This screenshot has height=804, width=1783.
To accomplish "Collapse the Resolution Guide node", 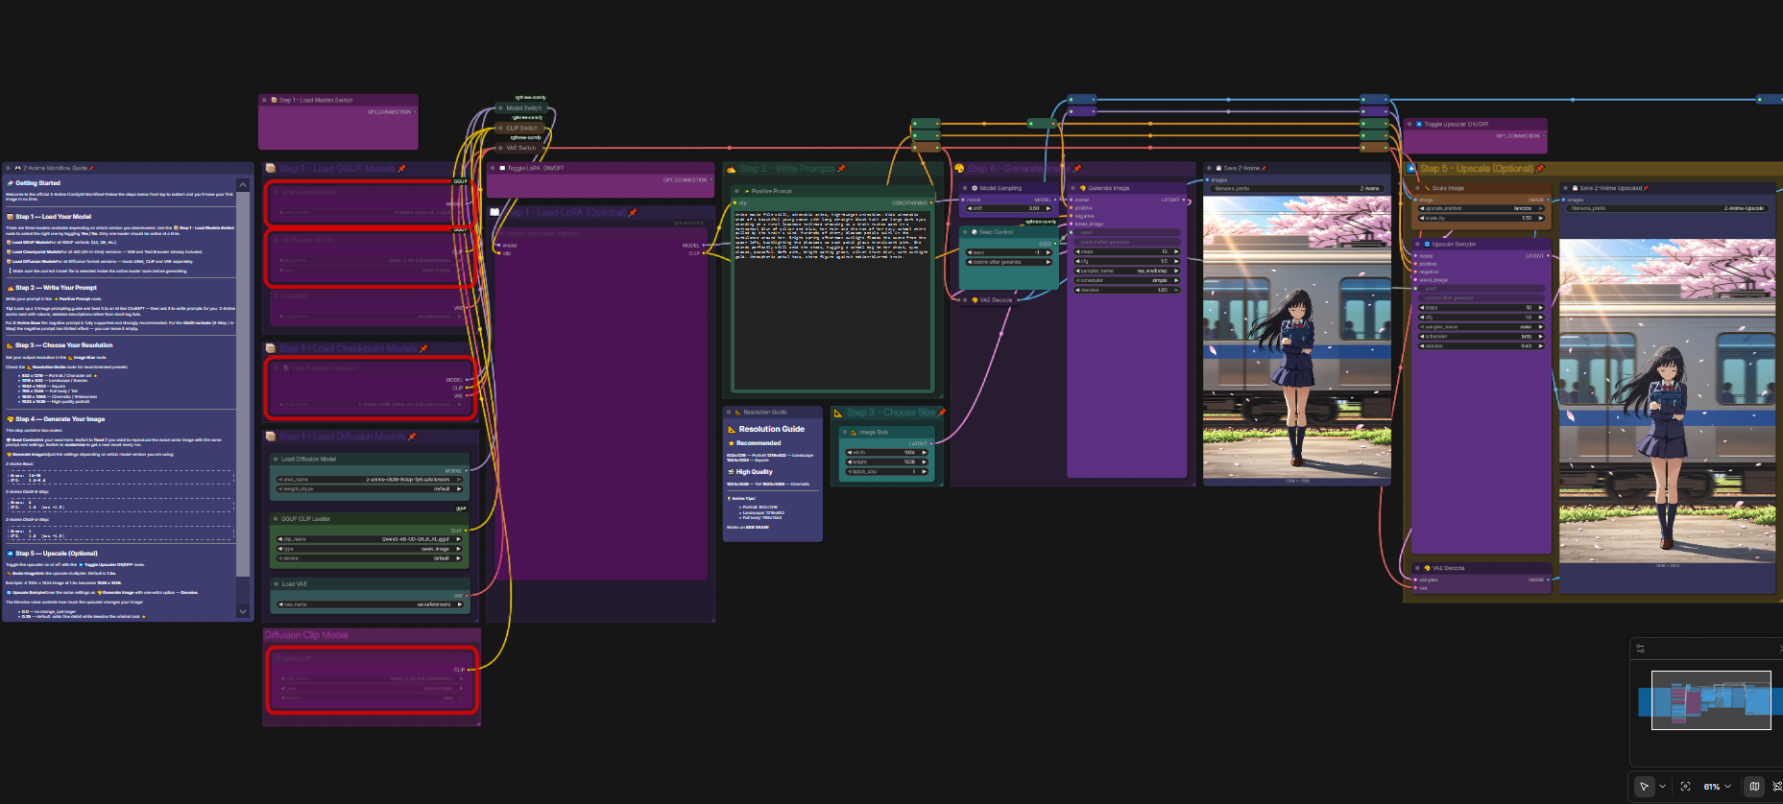I will pos(729,412).
